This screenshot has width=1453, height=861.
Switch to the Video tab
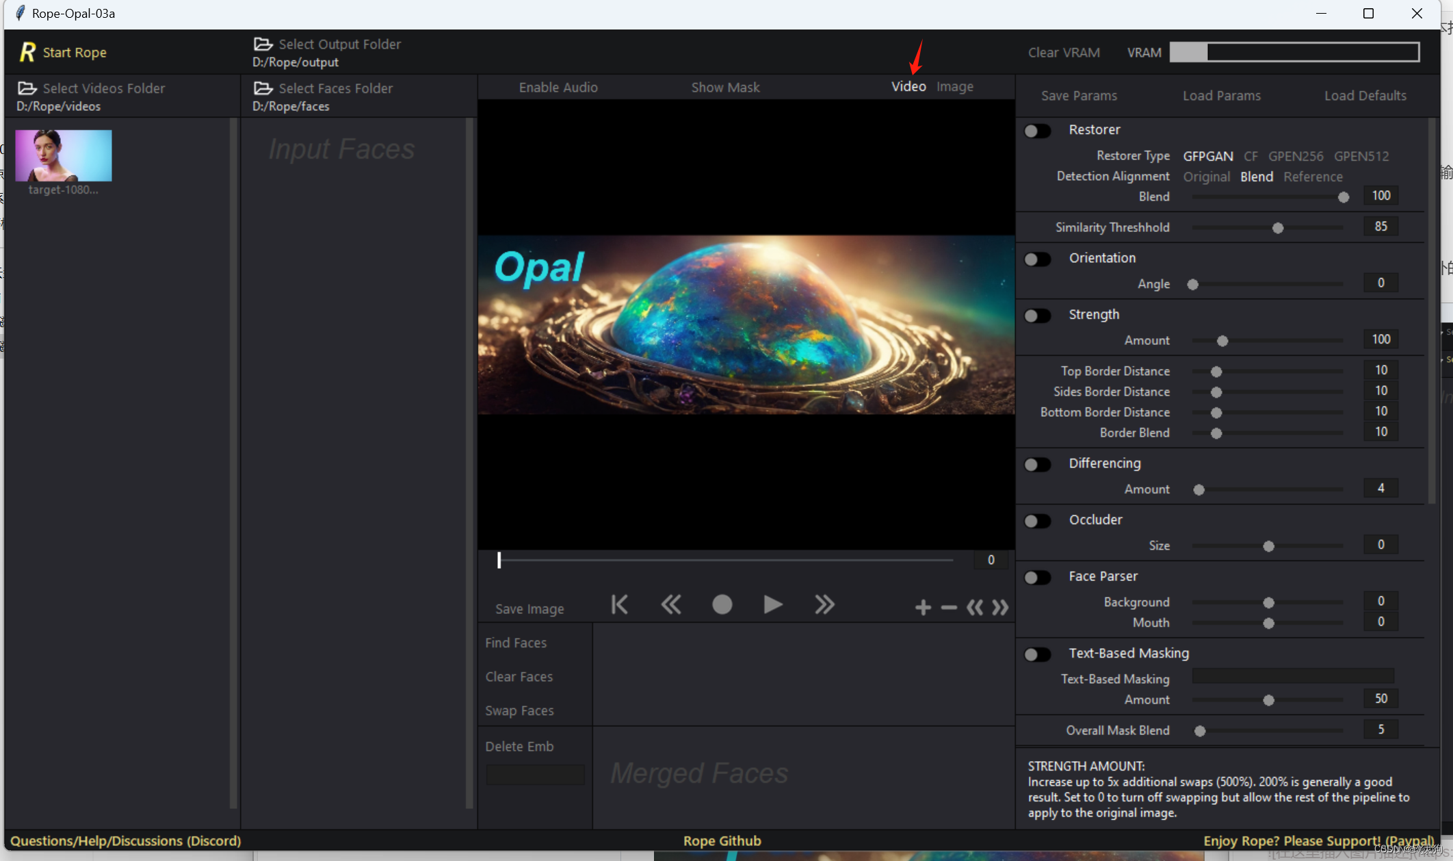coord(908,86)
